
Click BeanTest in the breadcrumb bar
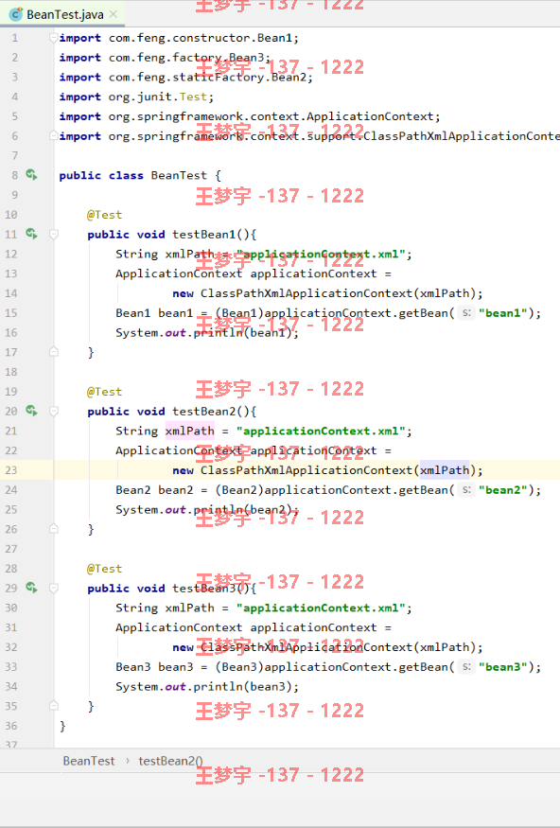89,761
